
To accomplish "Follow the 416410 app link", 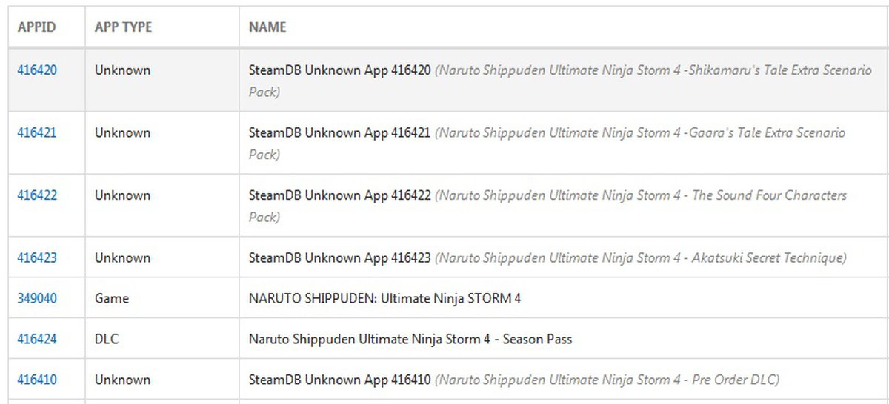I will pos(37,380).
